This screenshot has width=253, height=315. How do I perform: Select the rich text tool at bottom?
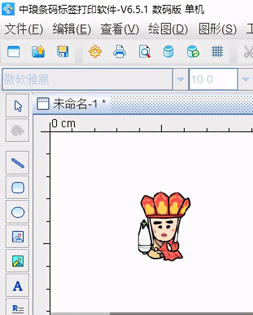click(x=17, y=307)
